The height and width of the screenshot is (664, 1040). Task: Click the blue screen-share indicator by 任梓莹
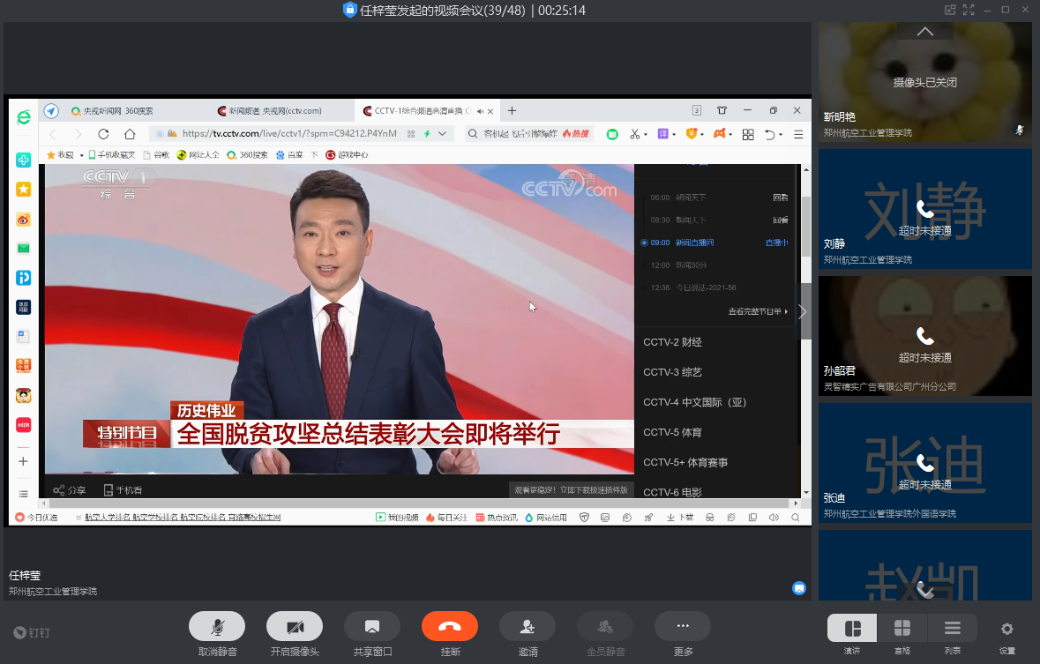(799, 587)
